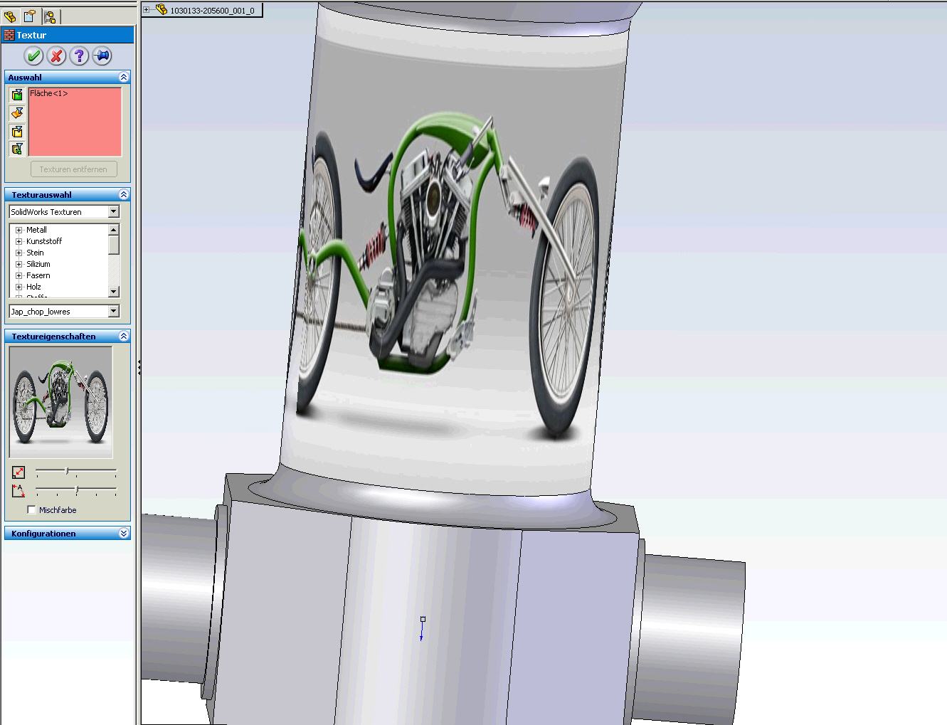Adjust the texture rotation slider
Viewport: 947px width, 725px height.
77,489
